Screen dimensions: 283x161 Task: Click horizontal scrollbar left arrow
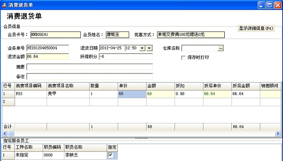[x=5, y=133]
